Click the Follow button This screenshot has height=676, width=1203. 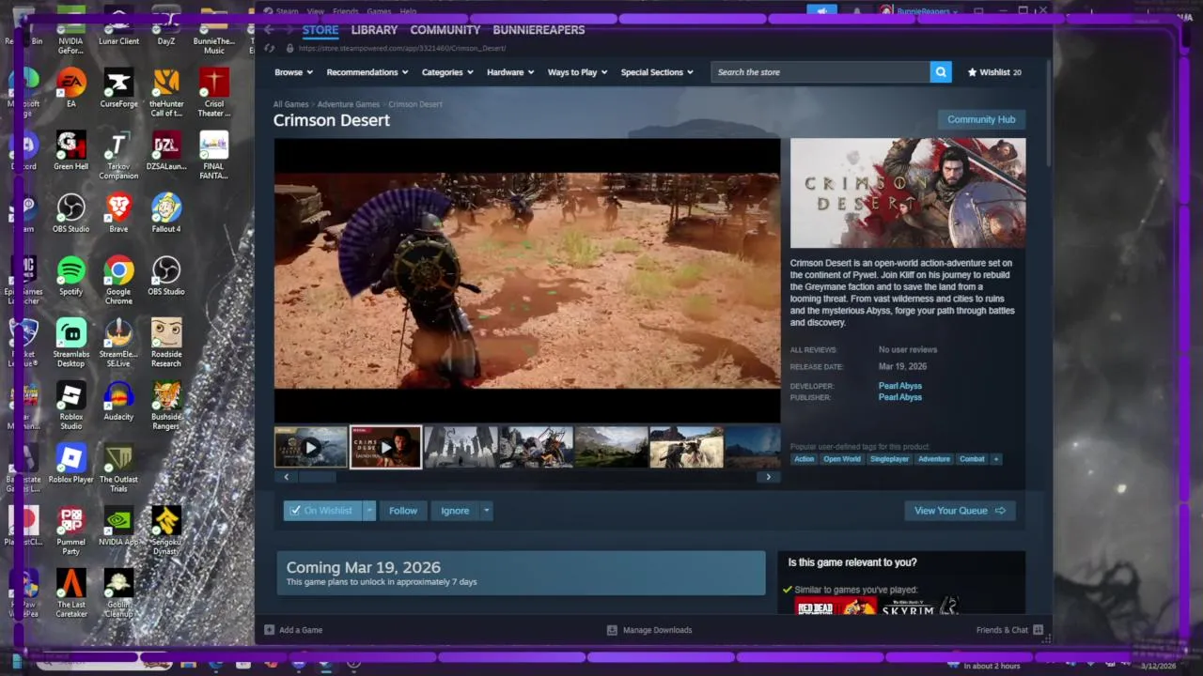point(403,511)
